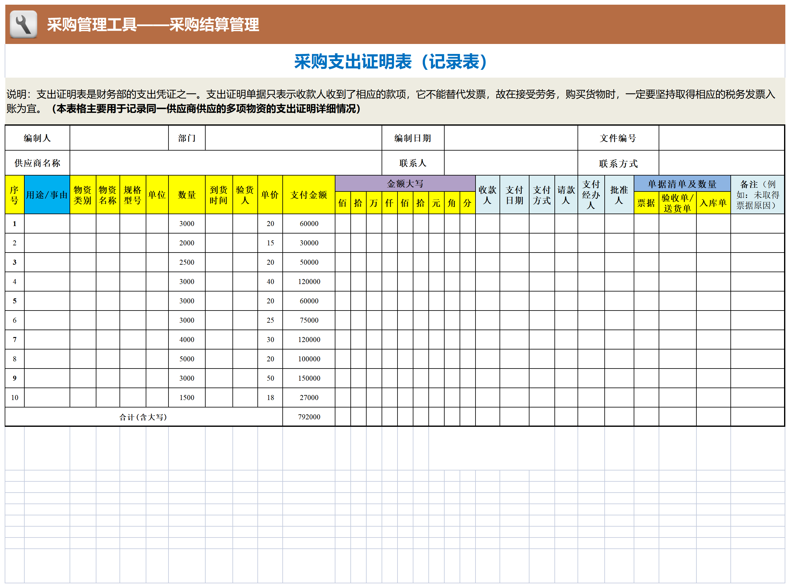
Task: Click the banner text 采购管理工具——采购结算管理
Action: pos(153,25)
